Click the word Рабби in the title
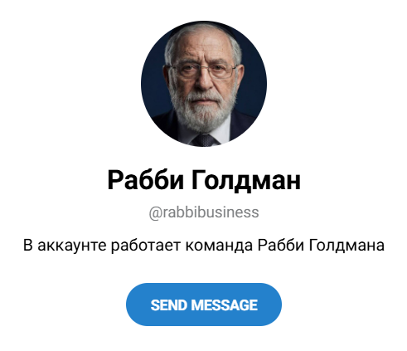This screenshot has width=407, height=351. (x=145, y=180)
